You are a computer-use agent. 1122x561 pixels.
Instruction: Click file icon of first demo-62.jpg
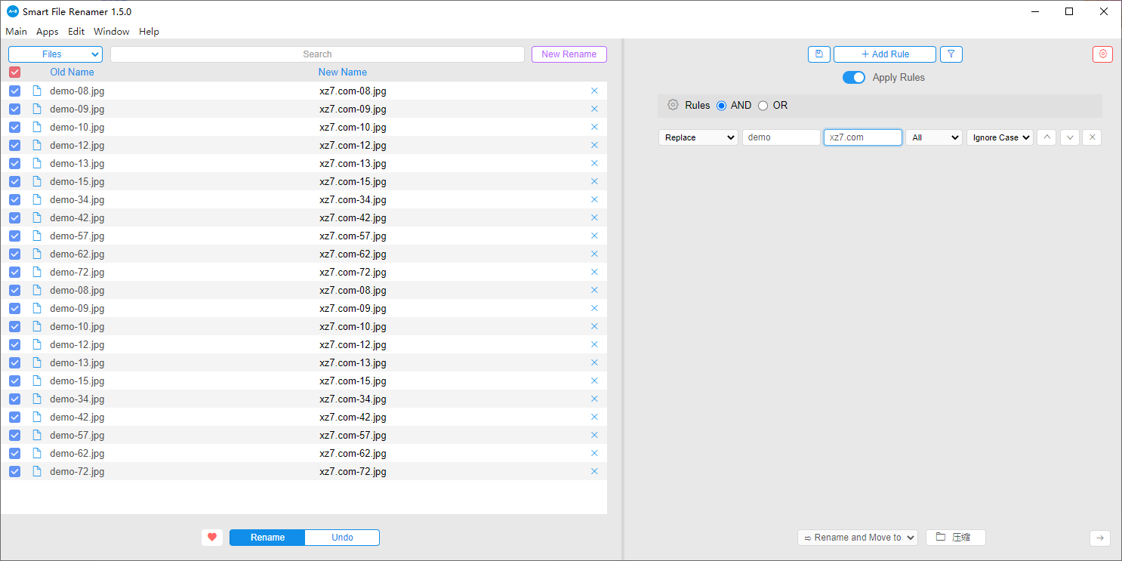pyautogui.click(x=36, y=254)
